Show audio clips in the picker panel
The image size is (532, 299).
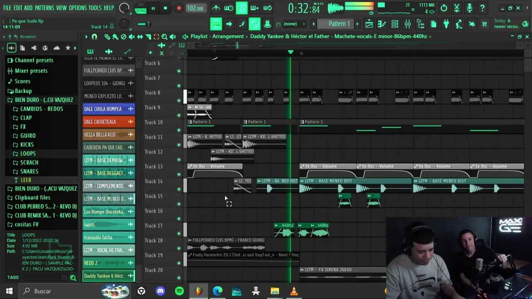108,51
